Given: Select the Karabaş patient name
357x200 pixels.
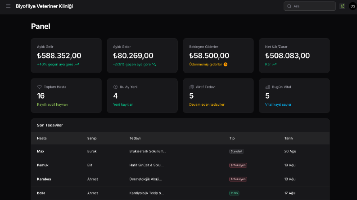Looking at the screenshot, I should pos(44,179).
